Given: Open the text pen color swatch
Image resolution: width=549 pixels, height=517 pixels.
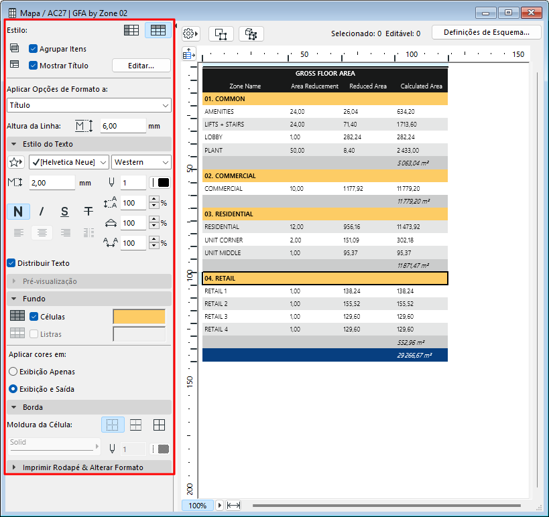Looking at the screenshot, I should 160,182.
